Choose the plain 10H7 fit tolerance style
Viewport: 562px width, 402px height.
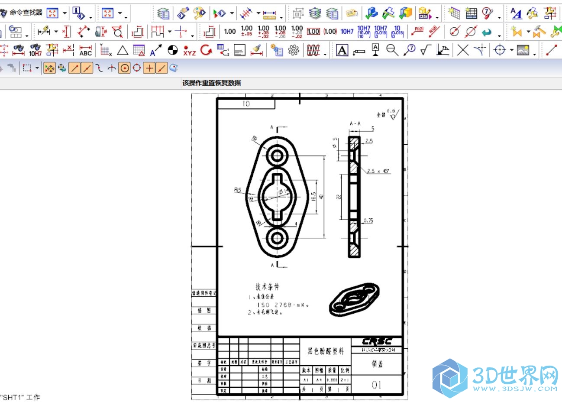click(x=347, y=31)
